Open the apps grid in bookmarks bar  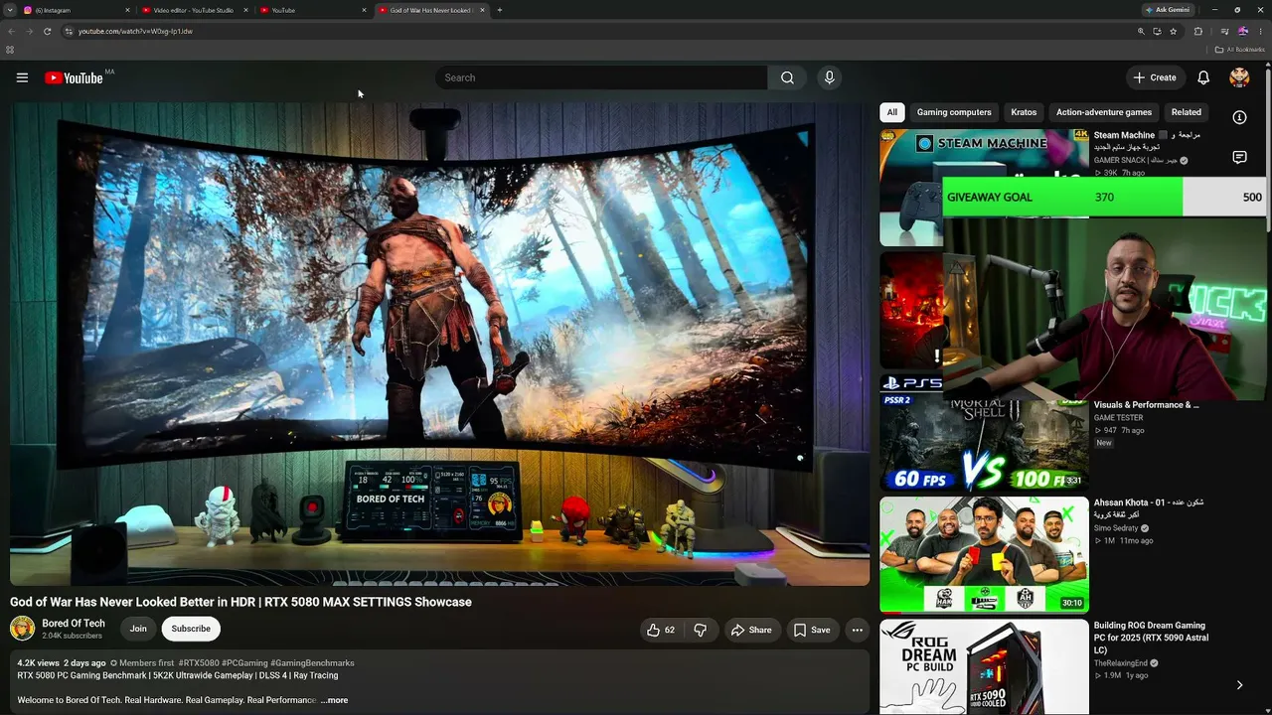10,50
